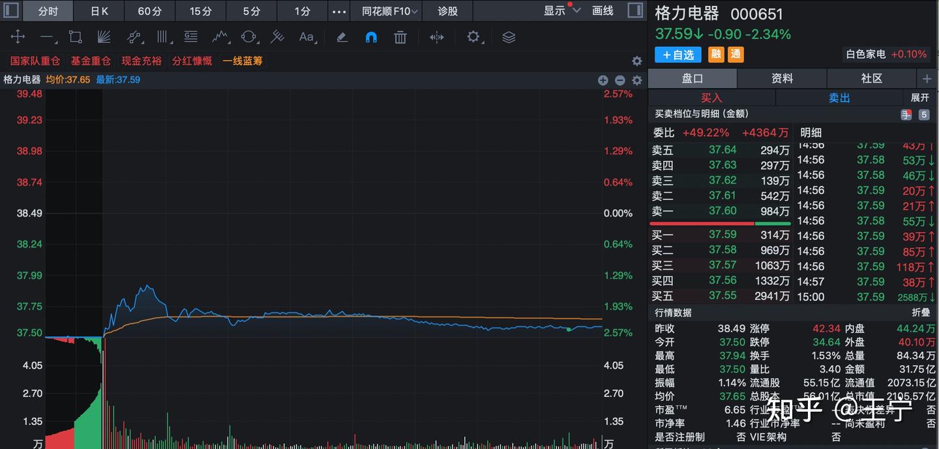Select the Aa text annotation tool

click(x=306, y=37)
